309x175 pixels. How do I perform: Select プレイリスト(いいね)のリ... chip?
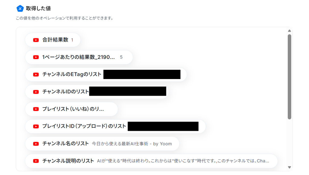coord(72,109)
